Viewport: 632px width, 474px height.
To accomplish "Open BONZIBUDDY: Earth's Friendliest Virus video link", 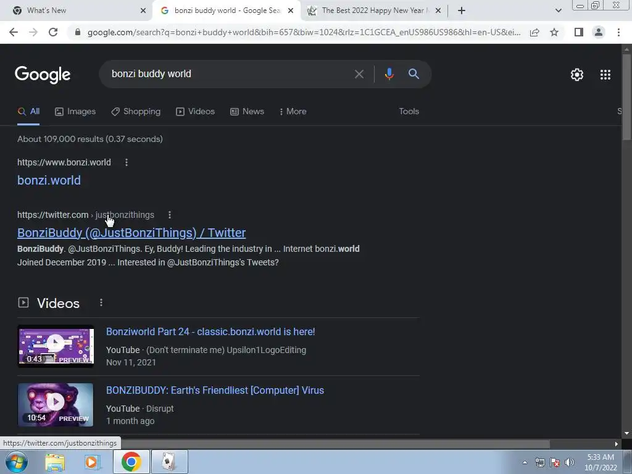I will coord(215,390).
